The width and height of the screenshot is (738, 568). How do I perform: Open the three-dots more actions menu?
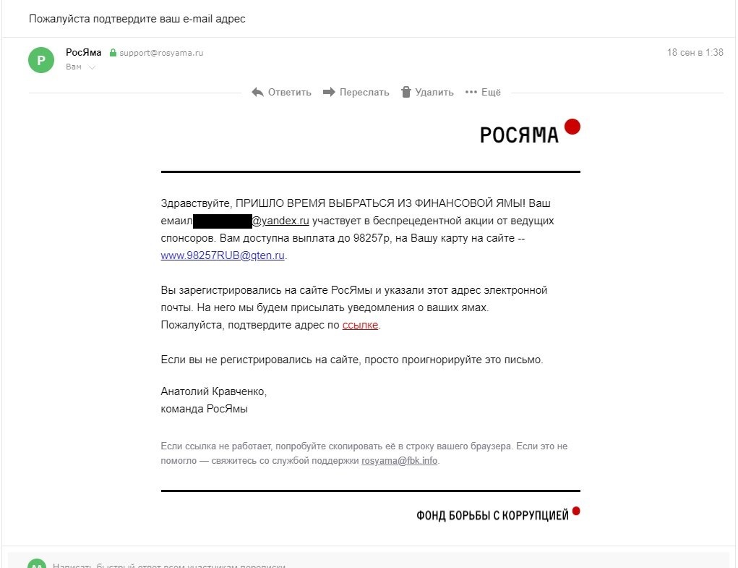click(471, 92)
